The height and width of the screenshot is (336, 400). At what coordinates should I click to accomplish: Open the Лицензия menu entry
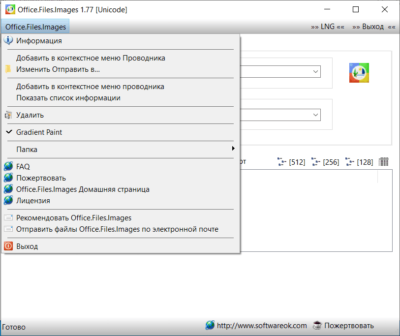tap(121, 201)
